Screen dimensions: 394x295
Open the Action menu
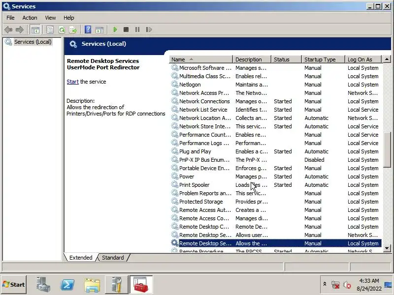tap(30, 18)
